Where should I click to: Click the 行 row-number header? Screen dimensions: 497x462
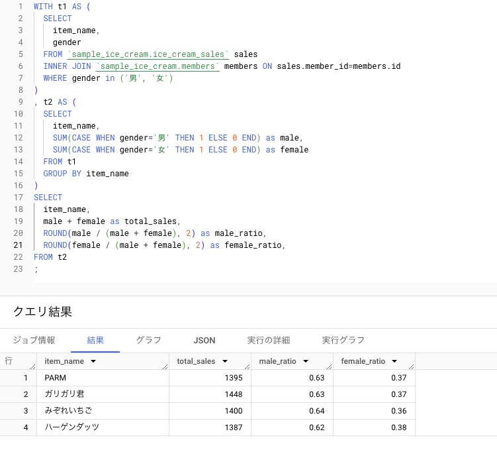9,361
